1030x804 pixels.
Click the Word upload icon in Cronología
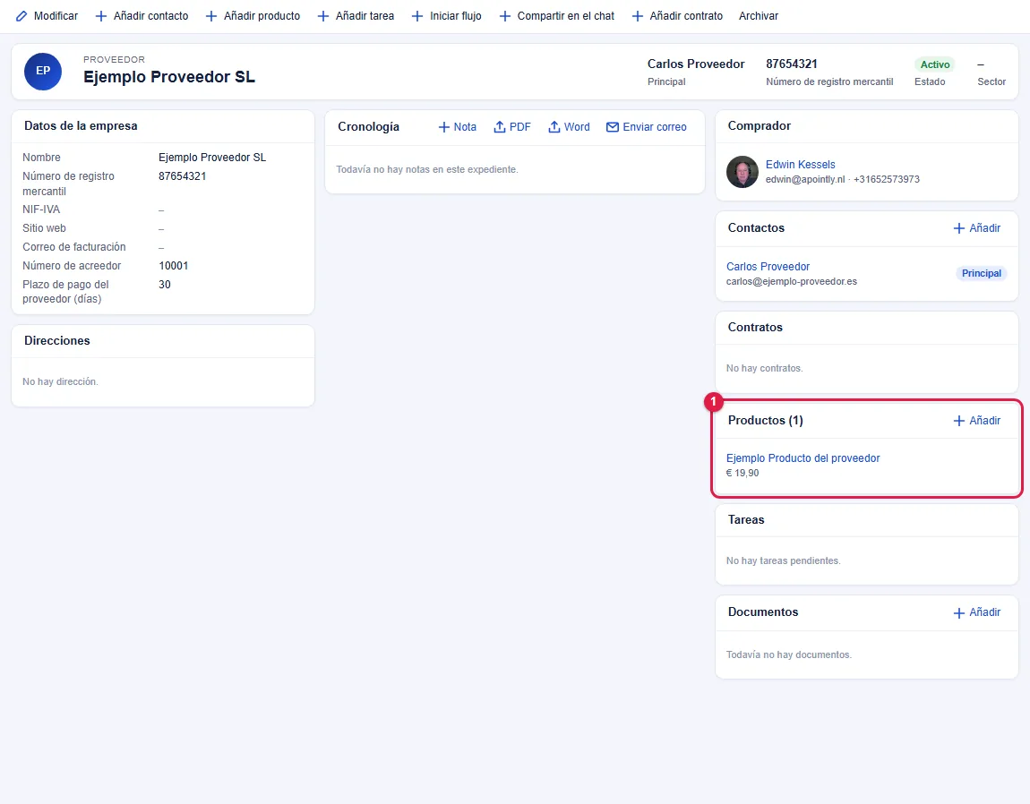coord(554,127)
